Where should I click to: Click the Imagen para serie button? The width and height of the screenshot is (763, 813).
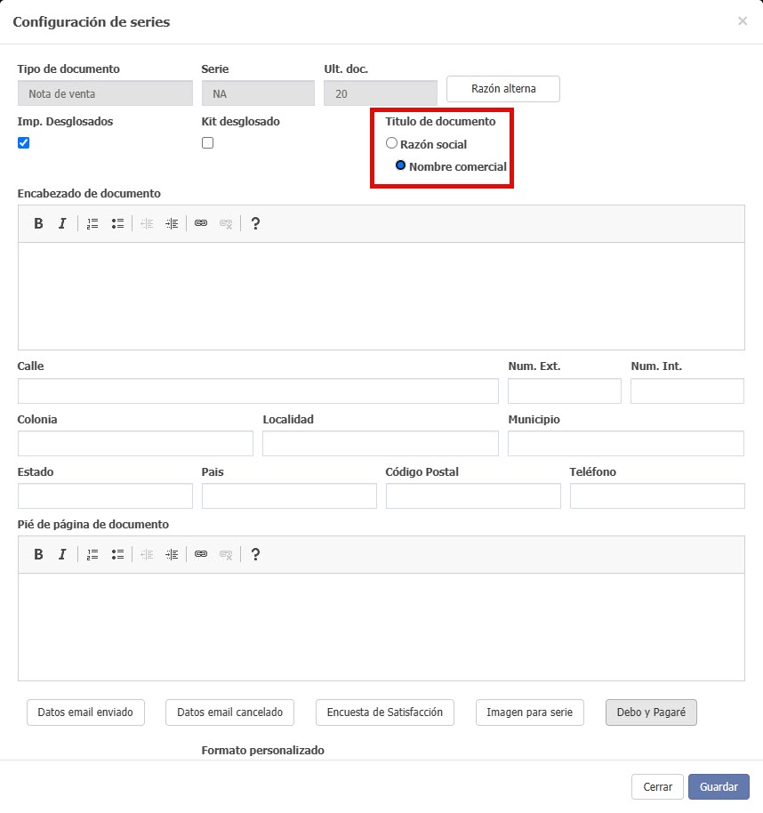coord(530,712)
